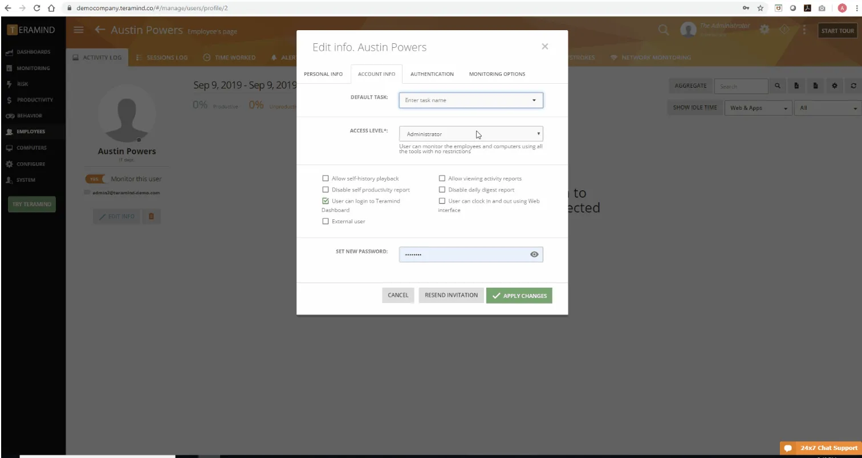
Task: Delete user via the trash icon
Action: point(152,216)
